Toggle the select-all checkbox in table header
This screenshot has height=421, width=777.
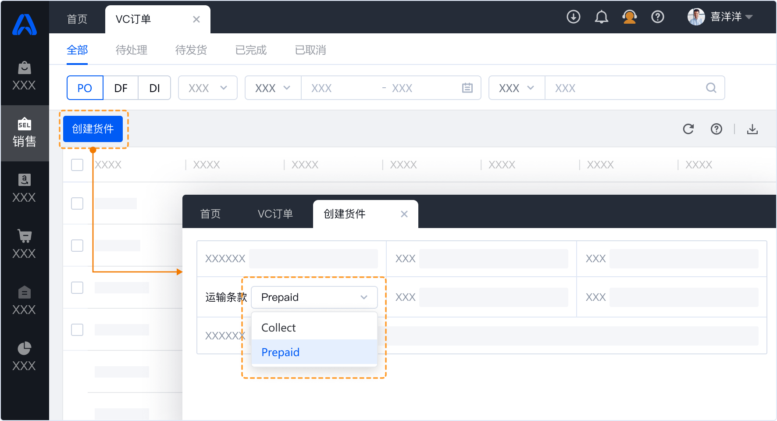(77, 165)
